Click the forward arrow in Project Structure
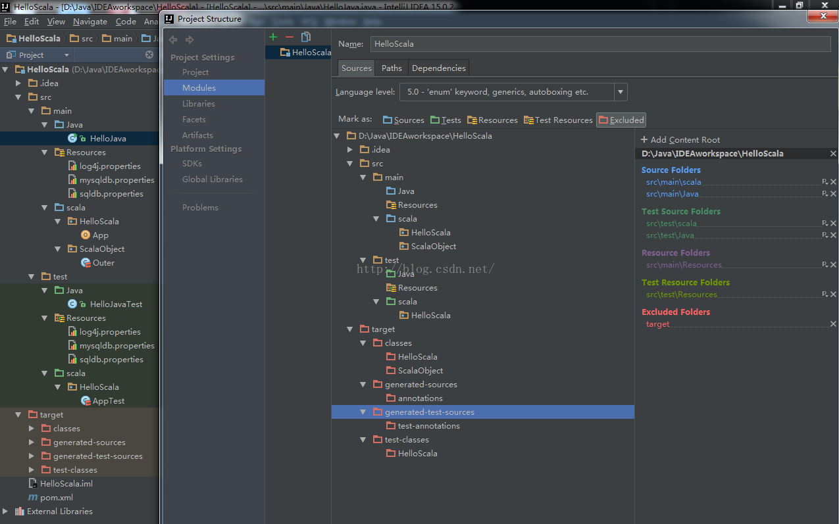 click(190, 40)
